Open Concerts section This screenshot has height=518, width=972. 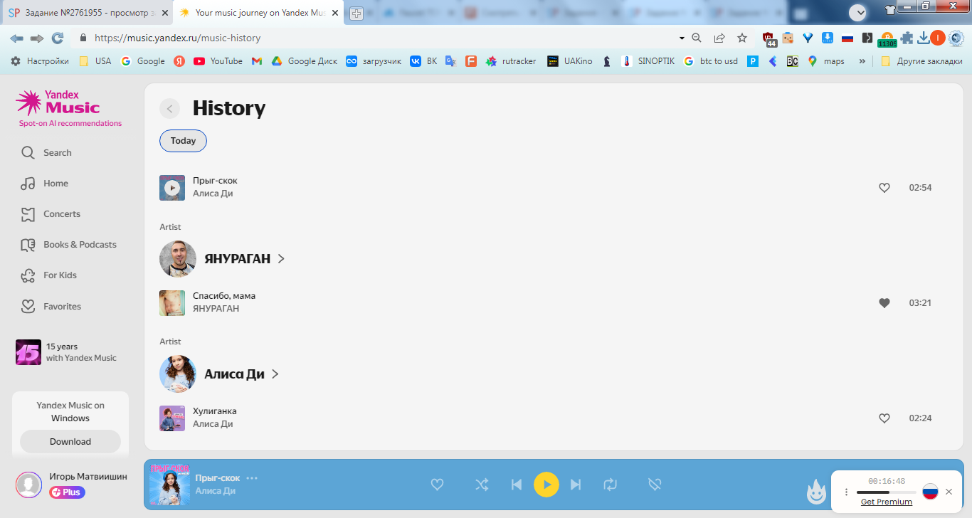[x=51, y=214]
